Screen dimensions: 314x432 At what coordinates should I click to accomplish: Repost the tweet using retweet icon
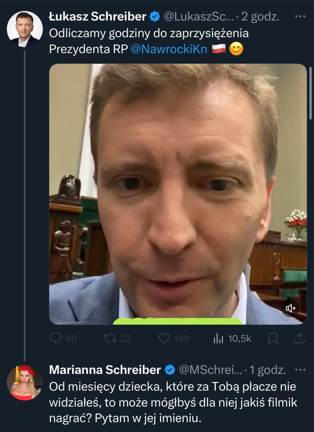coord(110,338)
